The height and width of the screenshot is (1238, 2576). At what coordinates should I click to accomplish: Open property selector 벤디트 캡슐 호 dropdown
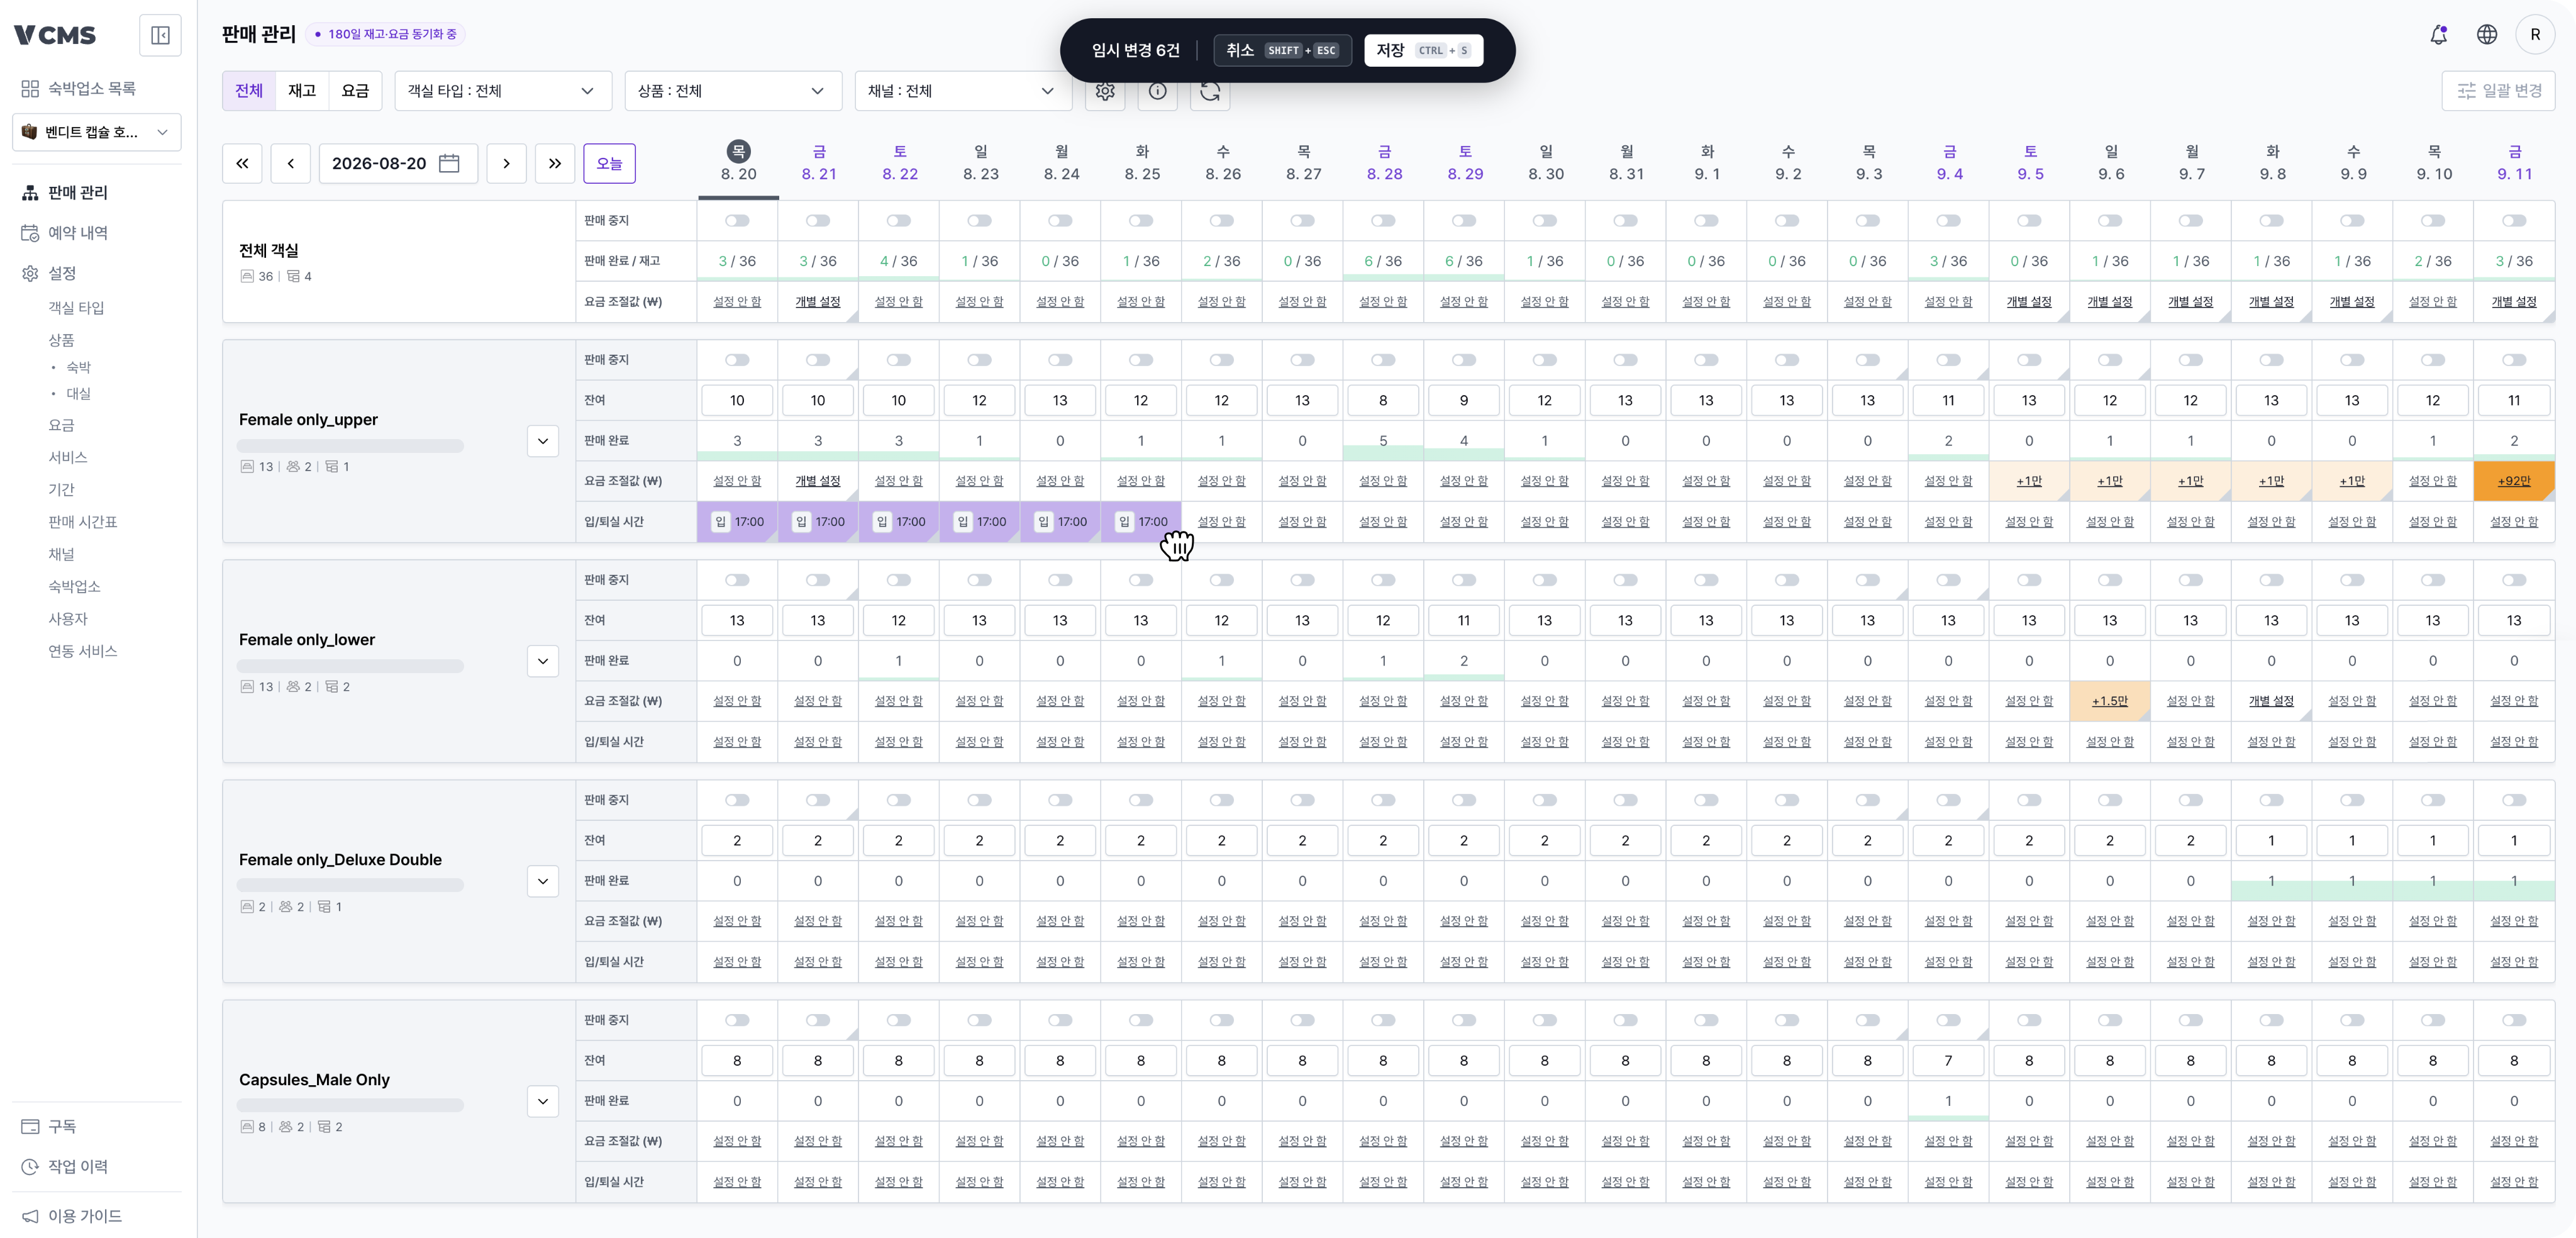(x=97, y=132)
